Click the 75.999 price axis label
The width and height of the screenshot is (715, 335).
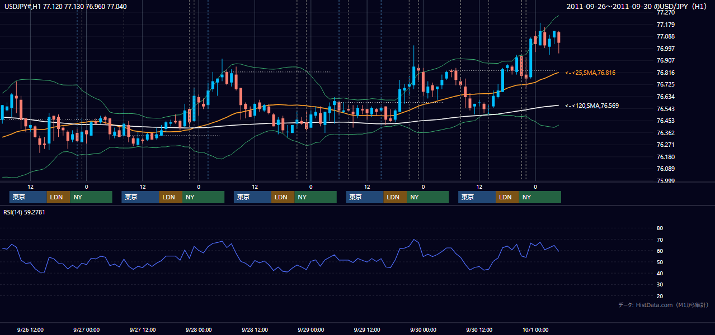click(665, 181)
